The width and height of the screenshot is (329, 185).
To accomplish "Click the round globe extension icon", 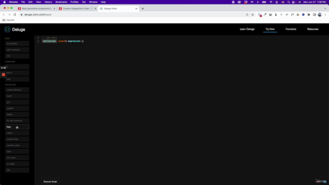I will 270,15.
